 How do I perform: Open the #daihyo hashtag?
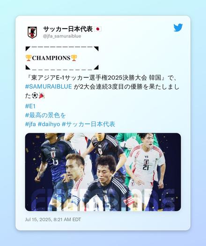49,124
